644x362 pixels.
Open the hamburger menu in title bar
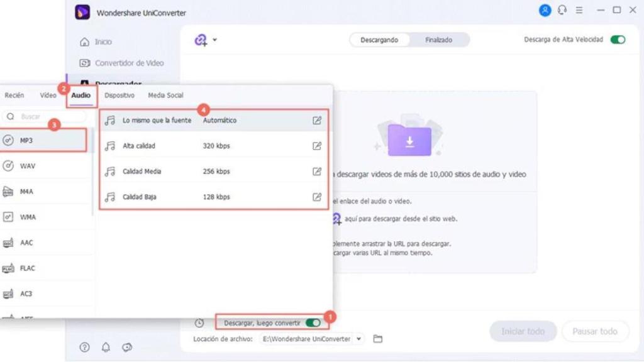coord(579,10)
